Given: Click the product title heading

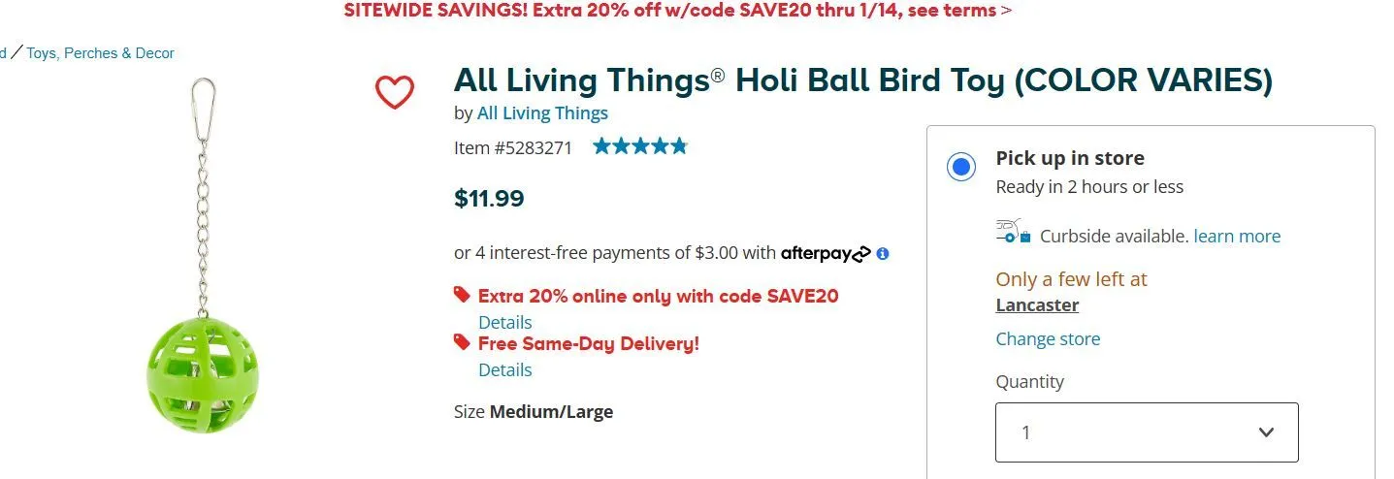Looking at the screenshot, I should coord(862,80).
